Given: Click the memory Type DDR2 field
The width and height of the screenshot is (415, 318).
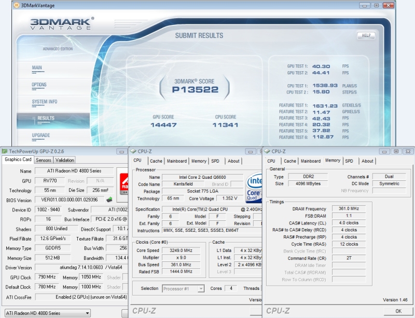Looking at the screenshot, I should click(308, 177).
